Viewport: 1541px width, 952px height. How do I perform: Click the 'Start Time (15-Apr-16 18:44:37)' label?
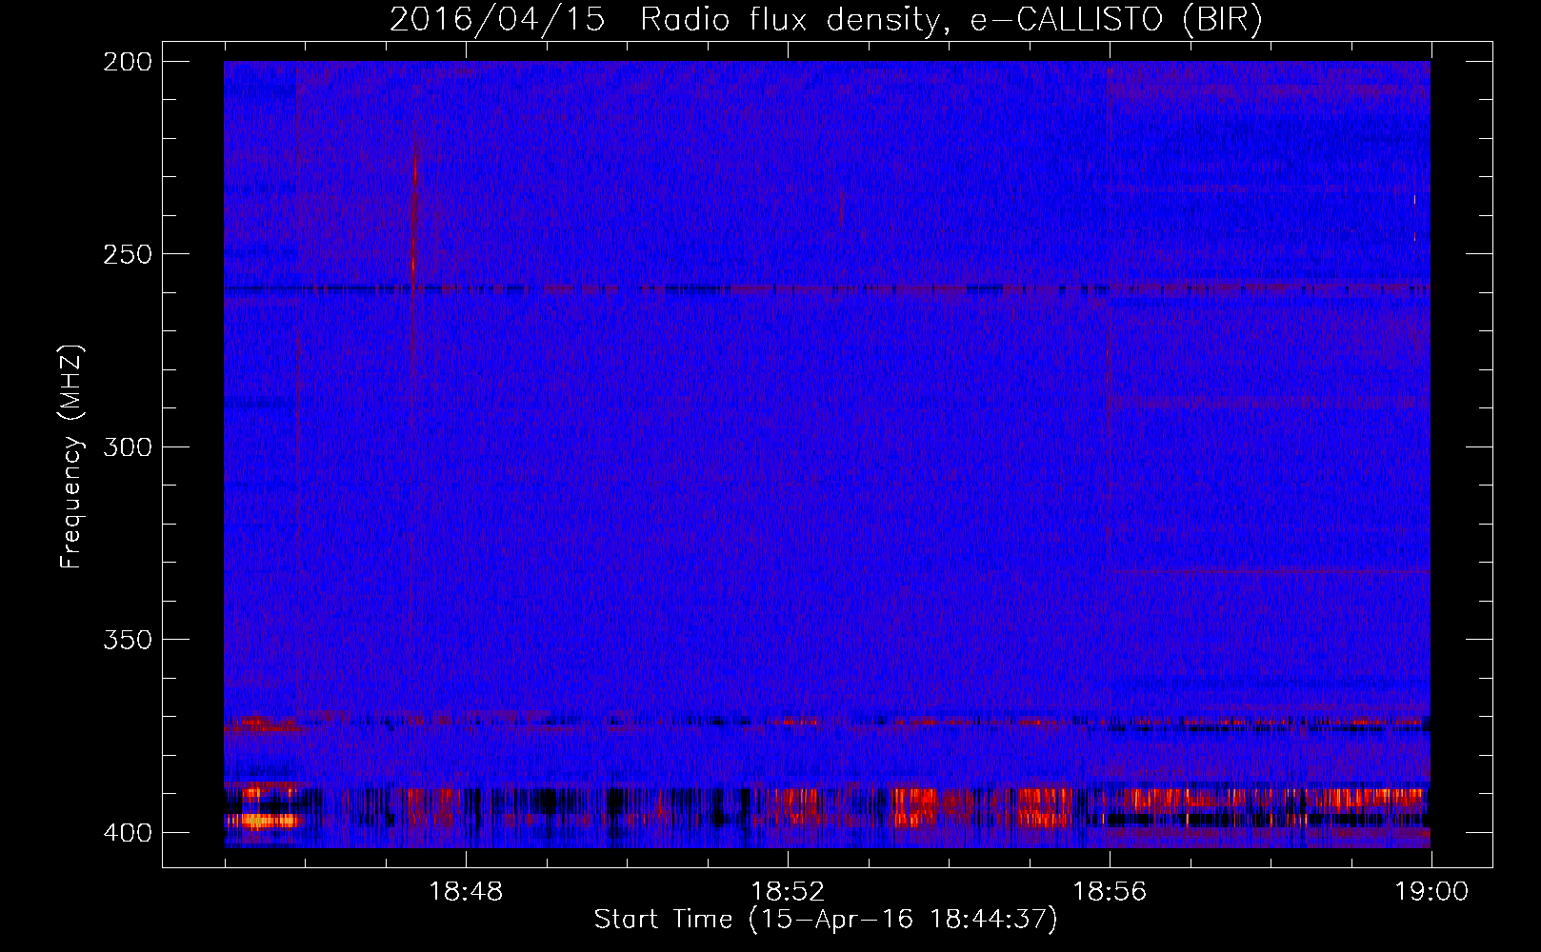click(x=826, y=920)
